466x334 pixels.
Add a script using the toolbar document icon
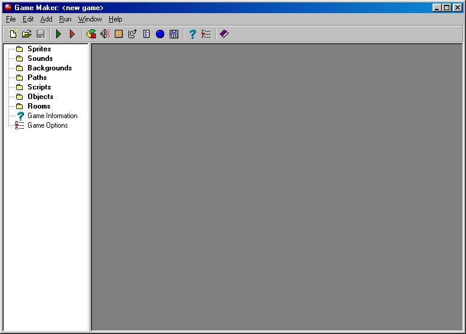point(146,34)
